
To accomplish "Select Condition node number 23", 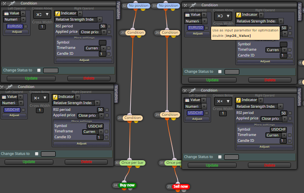I will point(132,118).
